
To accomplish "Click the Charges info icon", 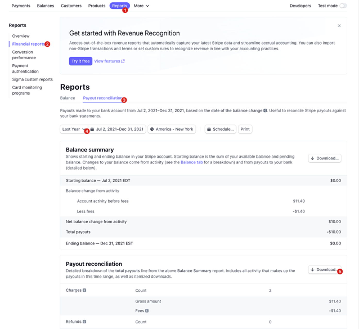I will 84,290.
